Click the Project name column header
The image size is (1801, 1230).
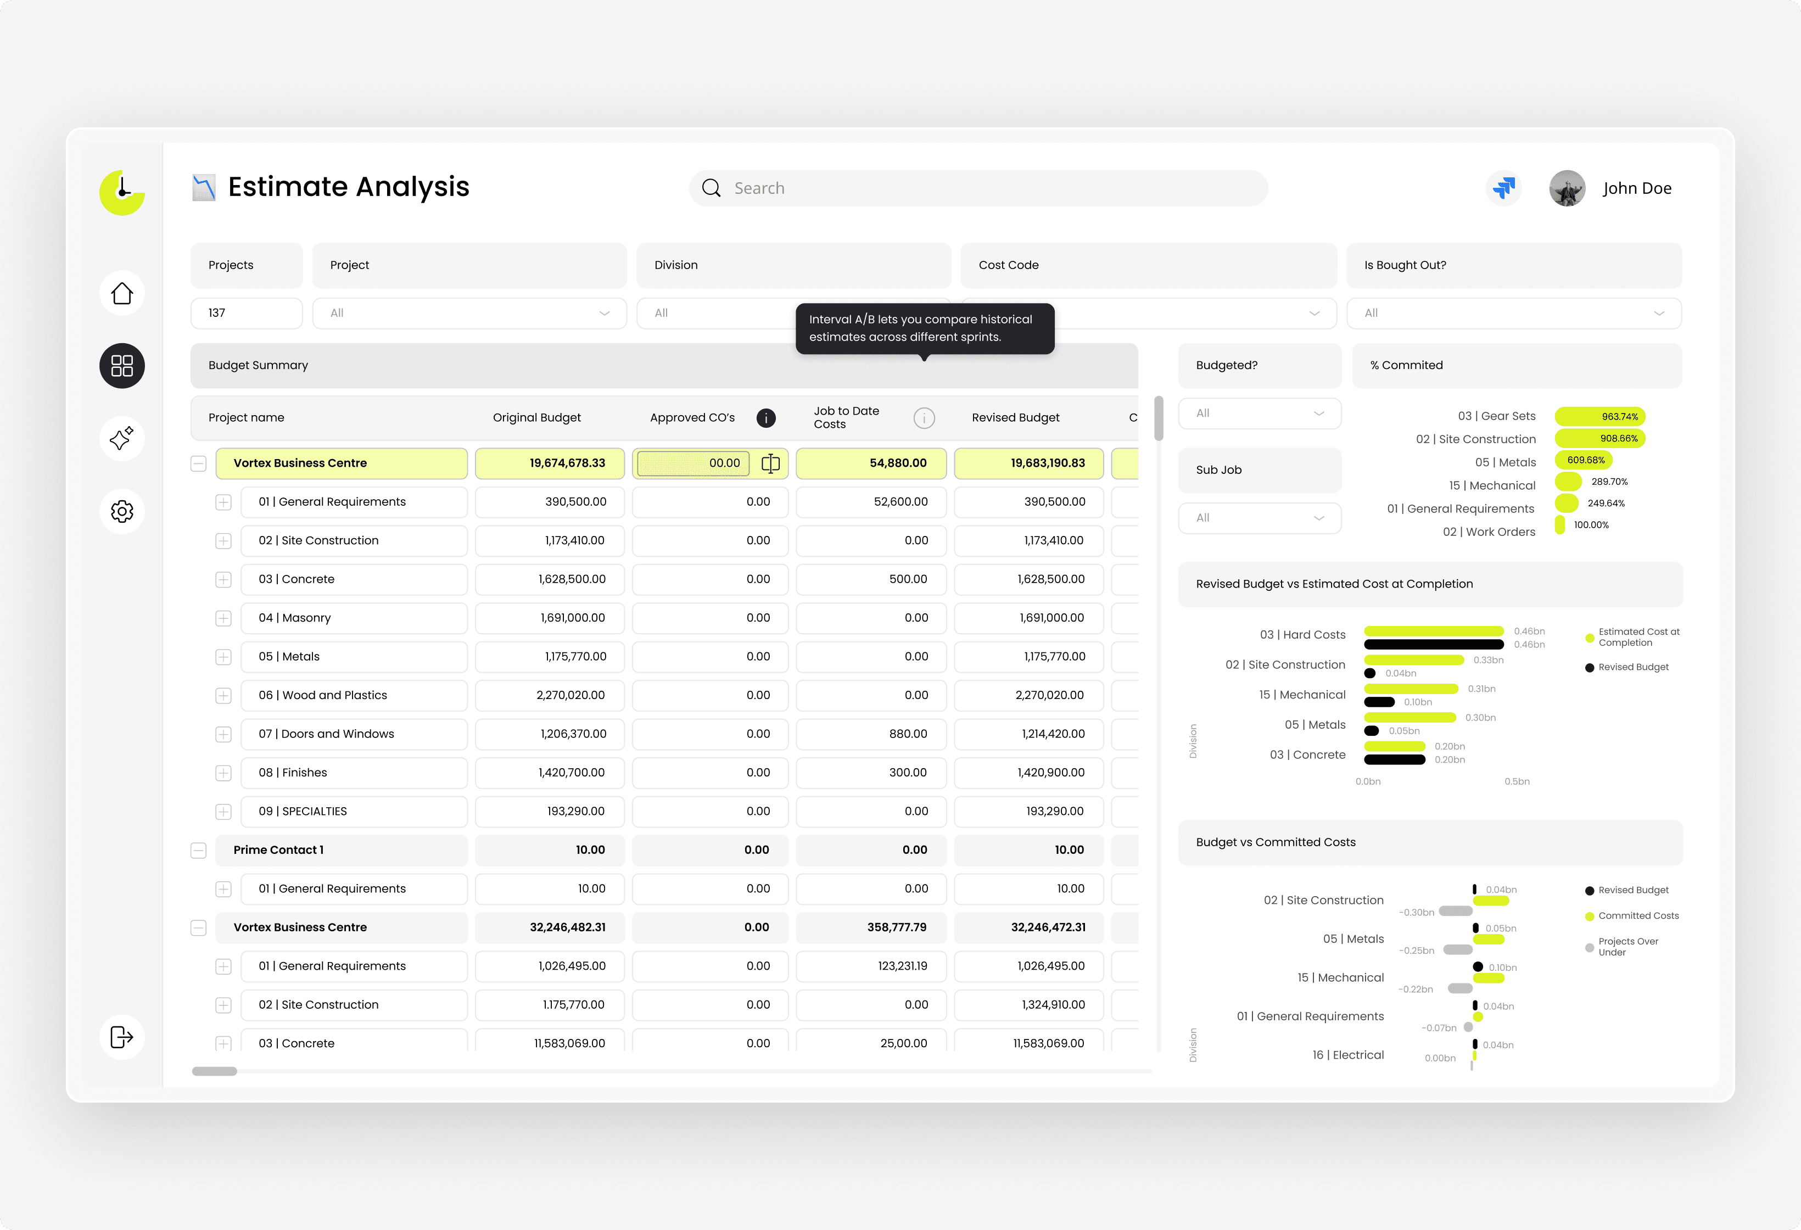245,418
